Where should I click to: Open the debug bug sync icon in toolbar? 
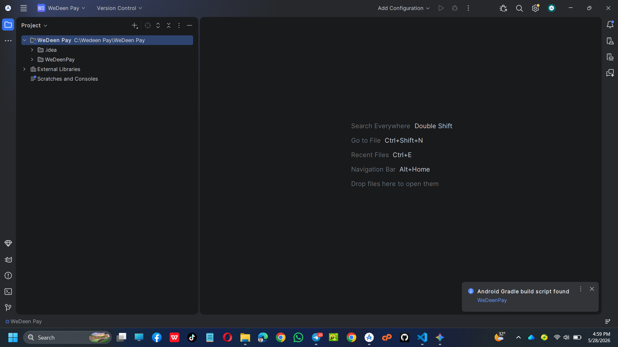point(503,8)
